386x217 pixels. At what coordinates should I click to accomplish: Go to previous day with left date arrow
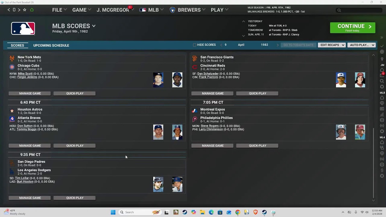click(x=221, y=45)
